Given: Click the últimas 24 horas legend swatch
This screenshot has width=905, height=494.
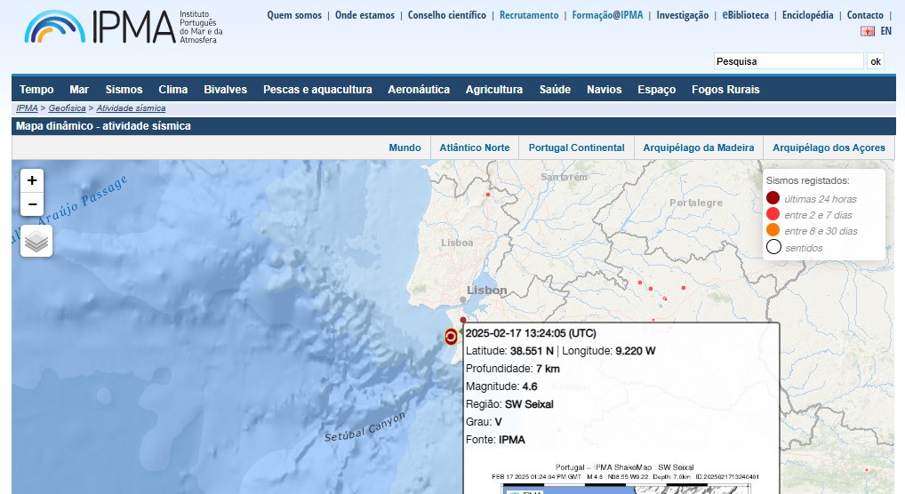Looking at the screenshot, I should coord(773,198).
